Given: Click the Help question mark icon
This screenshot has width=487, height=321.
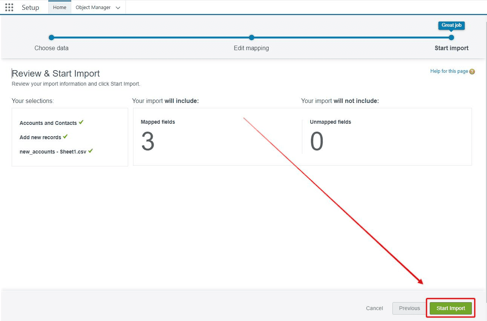Looking at the screenshot, I should [472, 71].
